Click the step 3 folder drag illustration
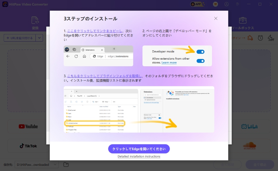This screenshot has height=171, width=278. click(x=139, y=109)
